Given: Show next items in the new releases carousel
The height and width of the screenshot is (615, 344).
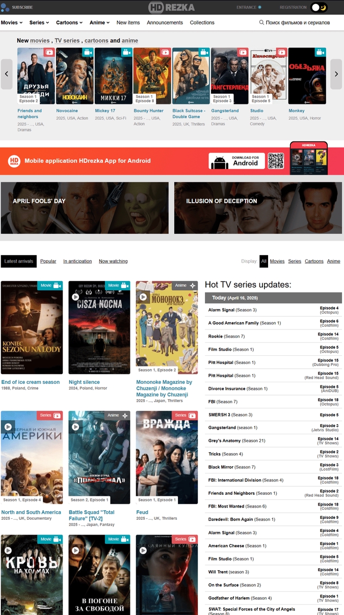Looking at the screenshot, I should [x=336, y=74].
